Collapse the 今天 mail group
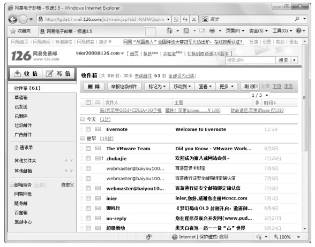Image resolution: width=315 pixels, height=247 pixels. (x=82, y=119)
